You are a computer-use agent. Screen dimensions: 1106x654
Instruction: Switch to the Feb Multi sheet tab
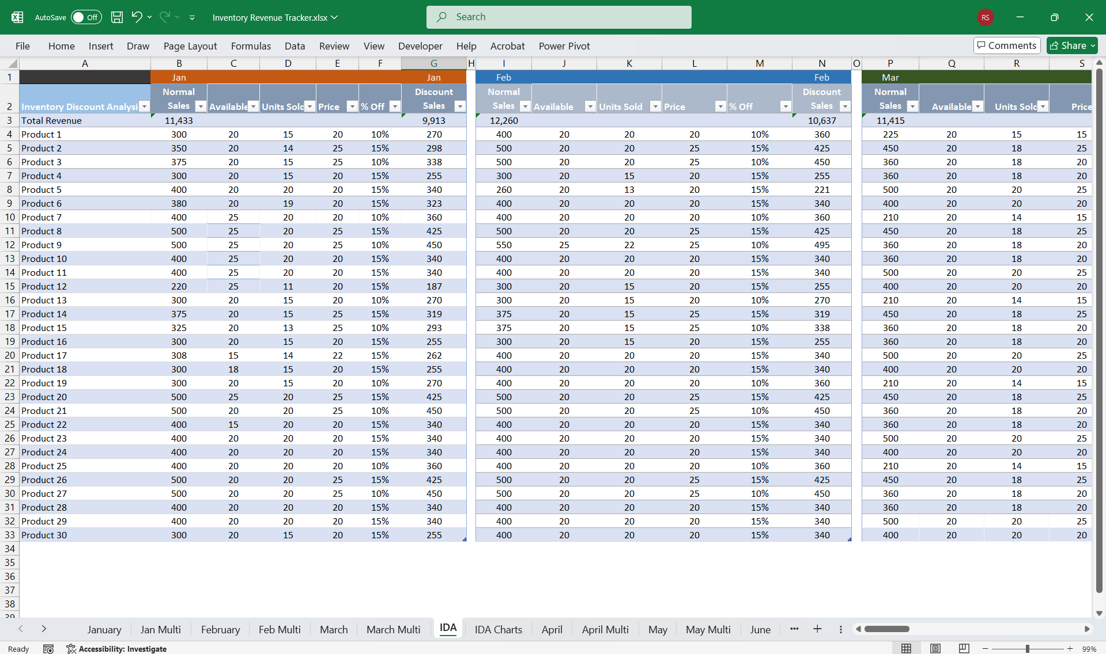pos(280,629)
